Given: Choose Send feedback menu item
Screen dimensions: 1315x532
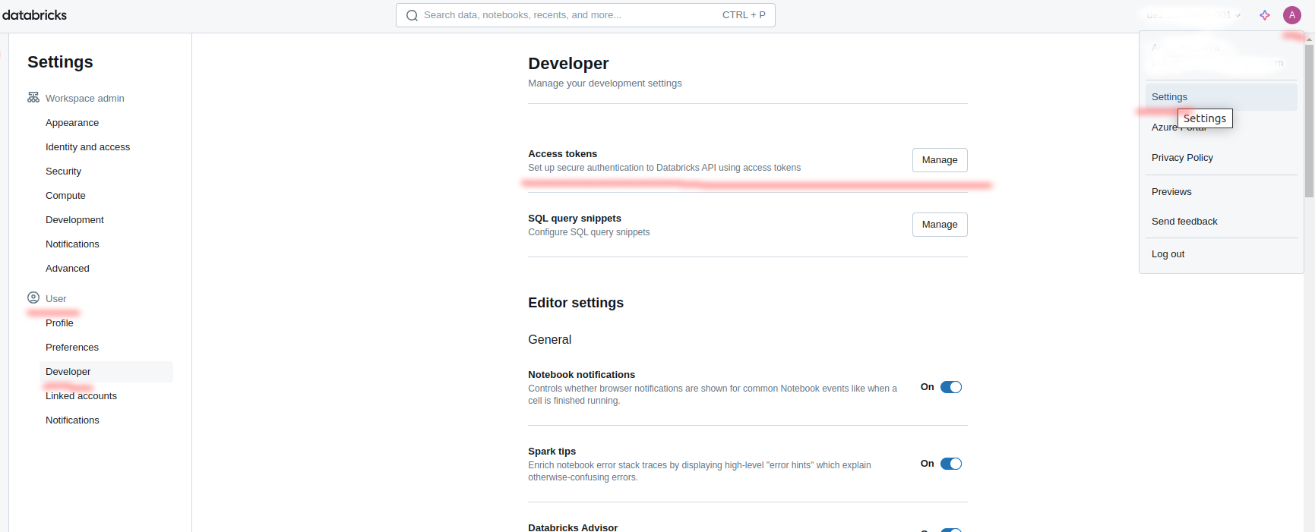Looking at the screenshot, I should click(1222, 222).
